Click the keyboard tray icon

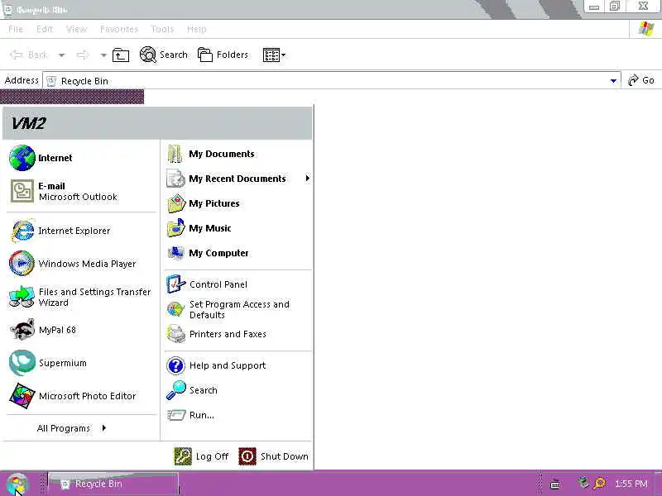555,484
